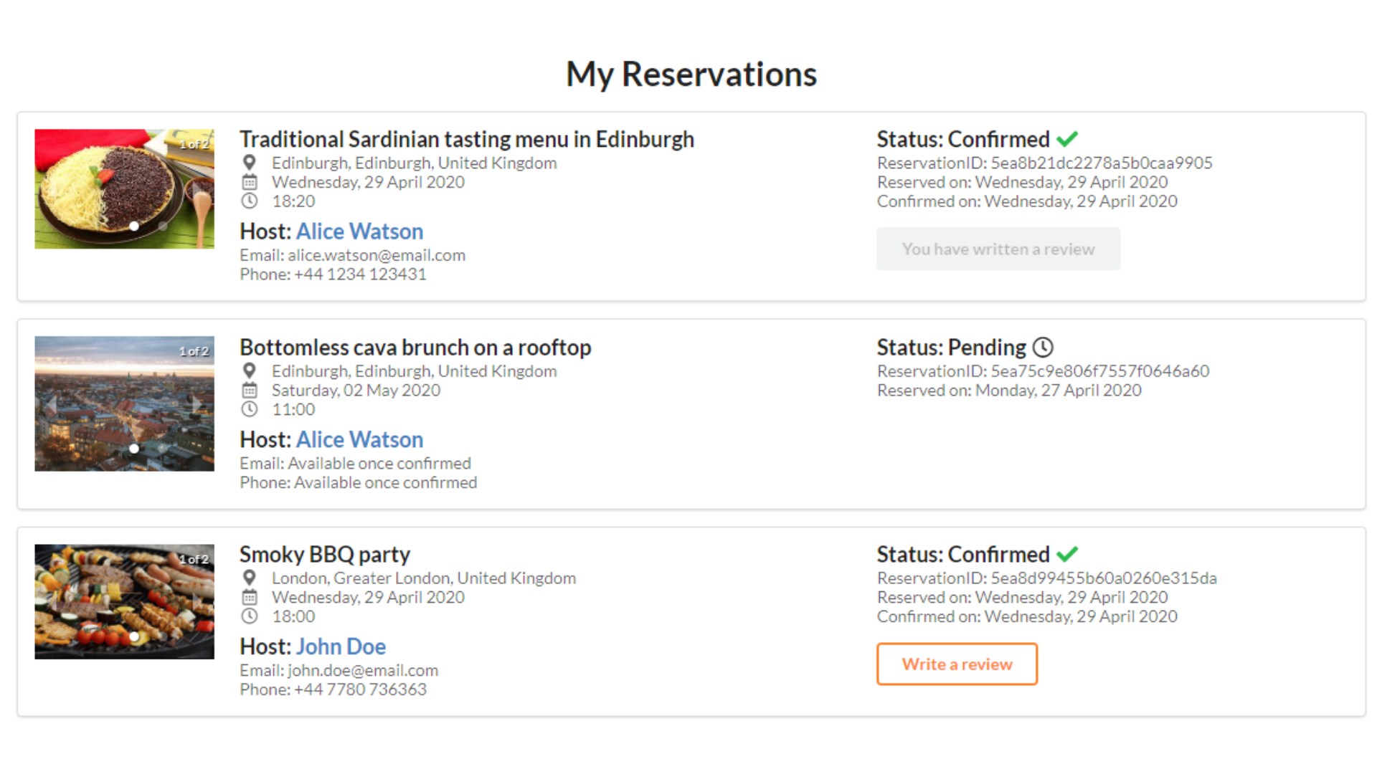The height and width of the screenshot is (774, 1377).
Task: Show next image on rooftop brunch carousel
Action: (197, 403)
